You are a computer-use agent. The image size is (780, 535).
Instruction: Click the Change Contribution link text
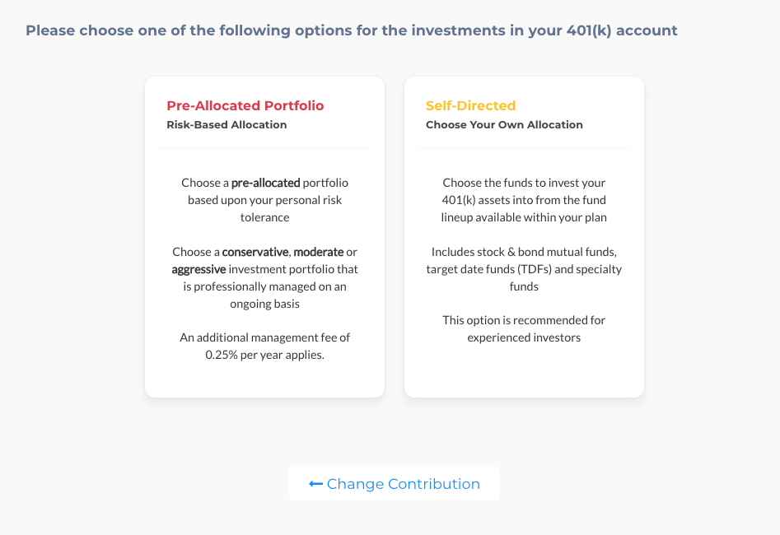click(x=403, y=484)
